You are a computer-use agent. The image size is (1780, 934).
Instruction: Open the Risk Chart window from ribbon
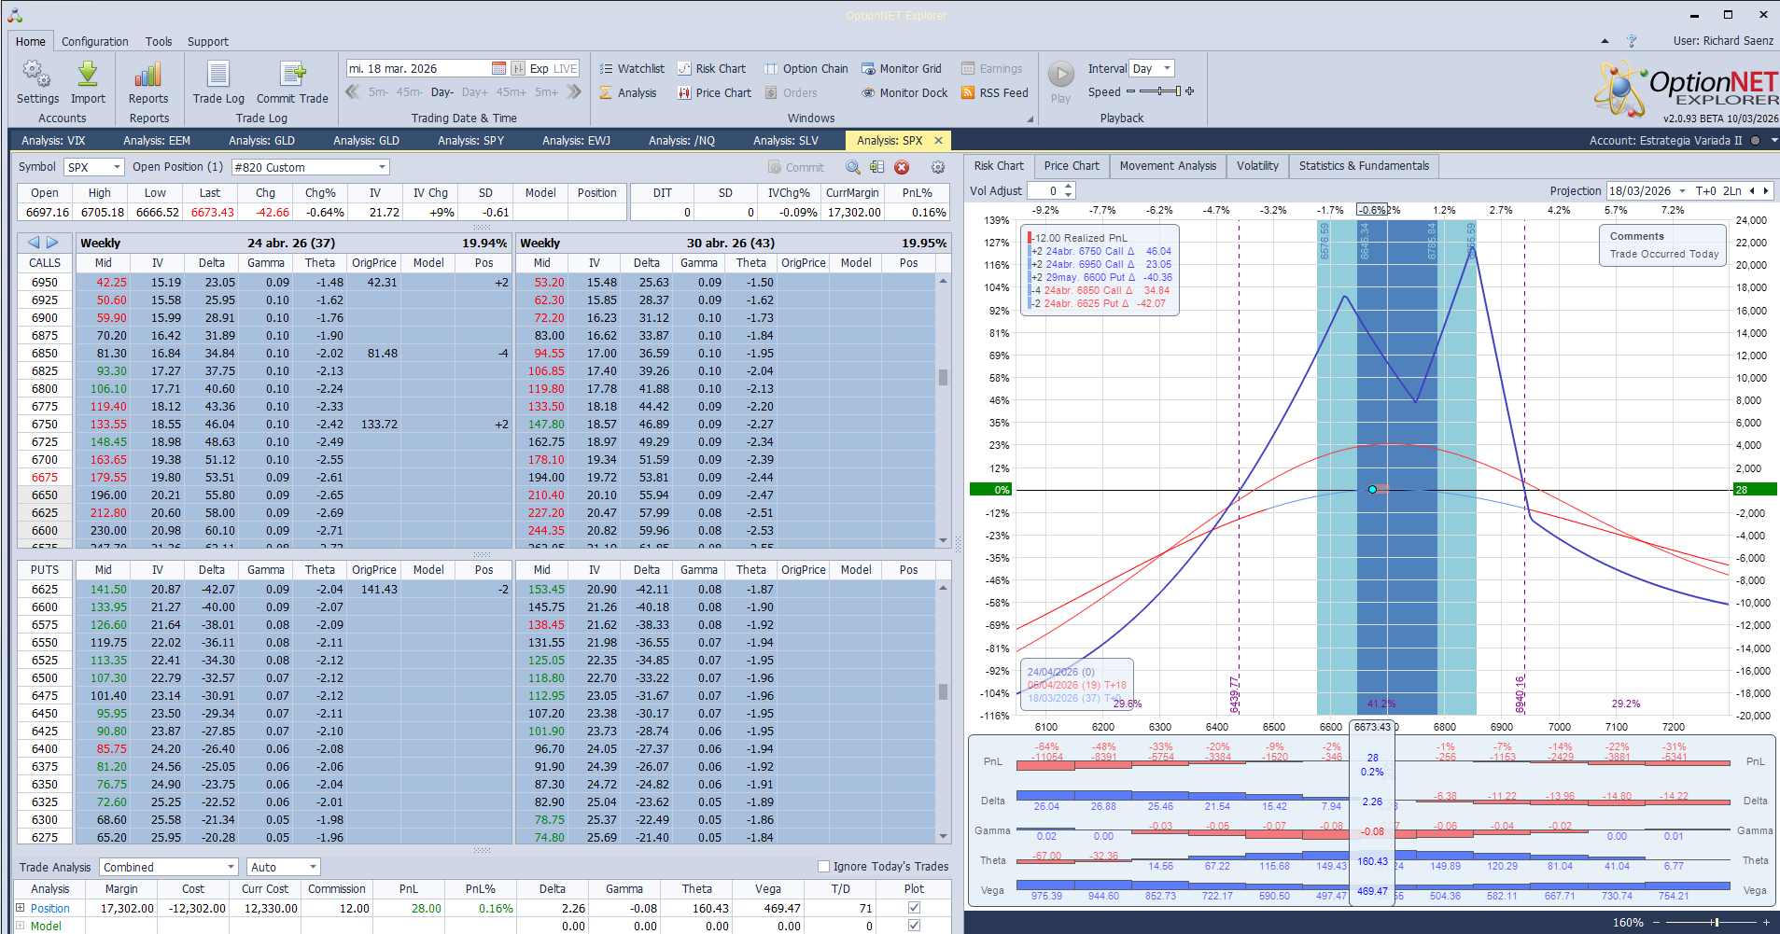(x=711, y=68)
